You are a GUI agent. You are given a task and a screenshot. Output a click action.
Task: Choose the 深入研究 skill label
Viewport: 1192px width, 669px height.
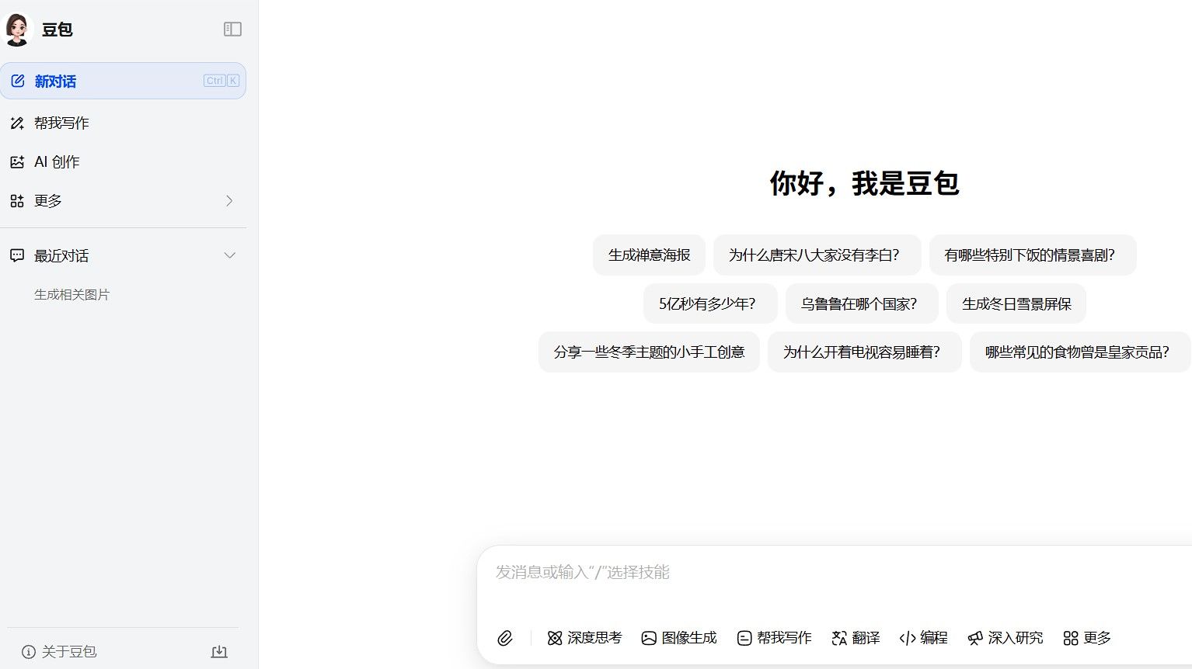[x=1016, y=638]
